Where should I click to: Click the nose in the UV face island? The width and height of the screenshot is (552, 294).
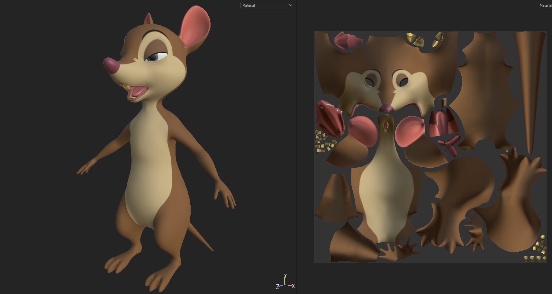[x=386, y=108]
